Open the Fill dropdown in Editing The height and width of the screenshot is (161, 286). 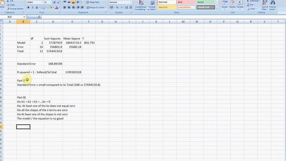(251, 5)
